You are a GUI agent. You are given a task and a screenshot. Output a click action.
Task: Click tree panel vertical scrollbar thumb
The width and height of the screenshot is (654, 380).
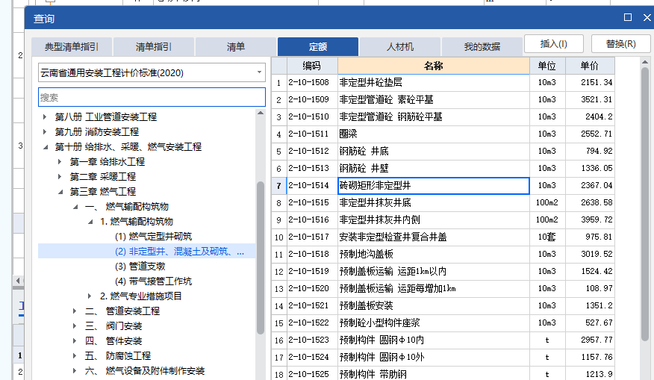pyautogui.click(x=261, y=258)
